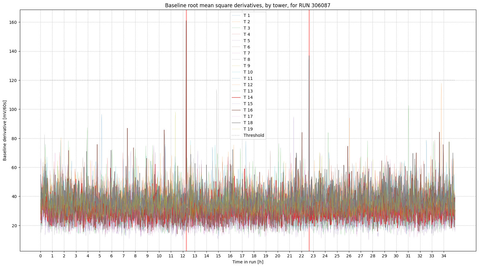Click the x-axis tick labeled 0
Screen dimensions: 479x267
[40, 256]
